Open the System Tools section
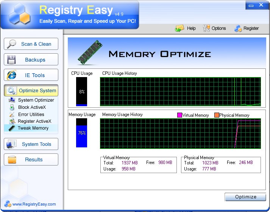The image size is (270, 212). coord(31,144)
